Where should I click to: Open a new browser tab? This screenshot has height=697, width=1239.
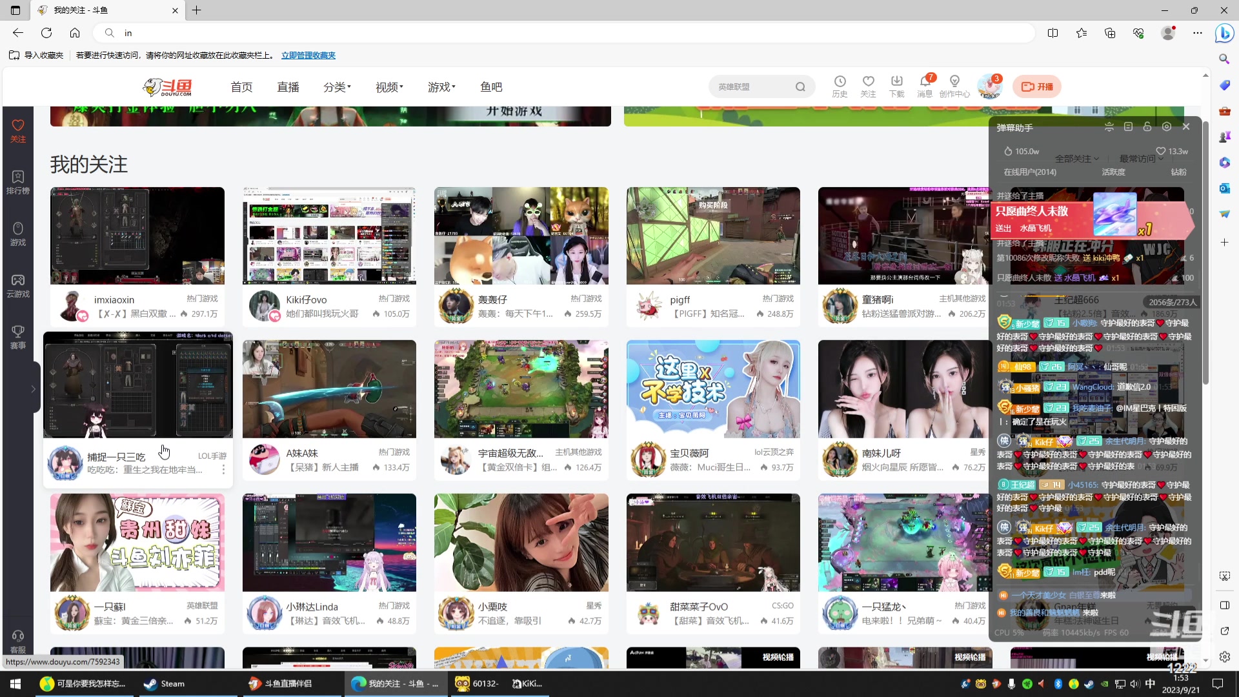tap(197, 10)
